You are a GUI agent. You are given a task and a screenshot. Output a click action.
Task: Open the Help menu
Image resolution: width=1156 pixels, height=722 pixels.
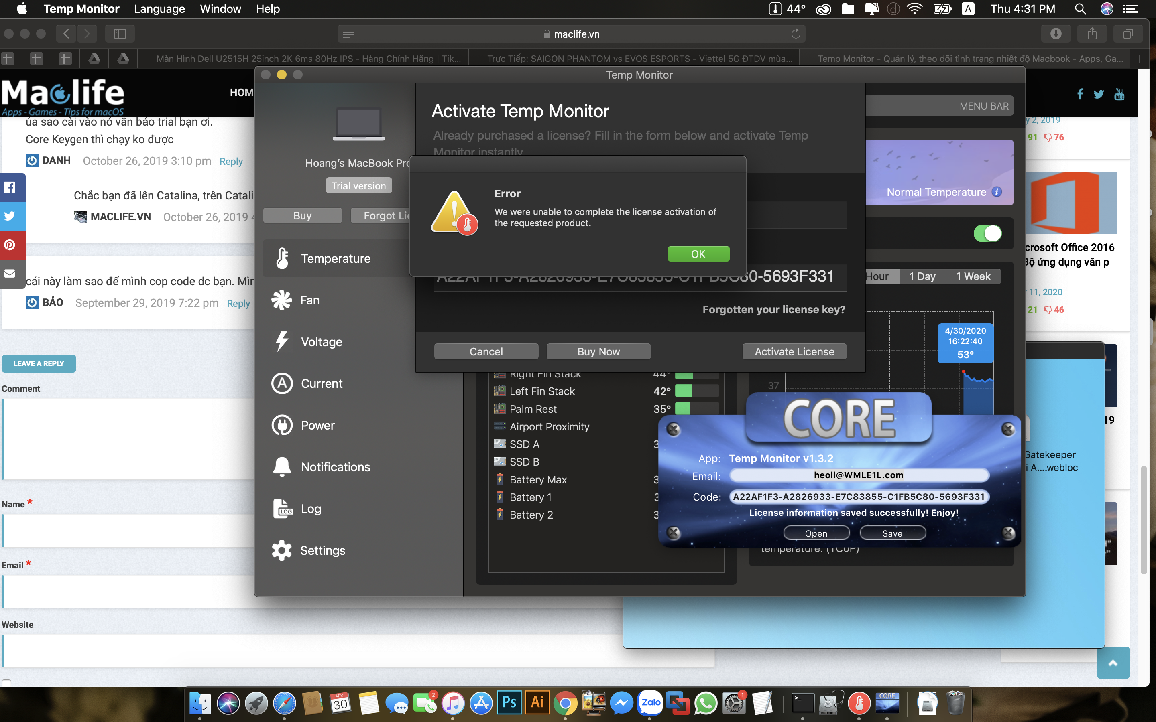[267, 8]
